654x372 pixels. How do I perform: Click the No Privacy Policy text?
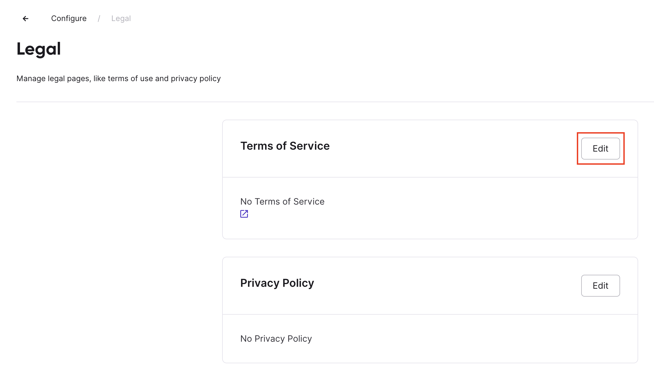[276, 339]
